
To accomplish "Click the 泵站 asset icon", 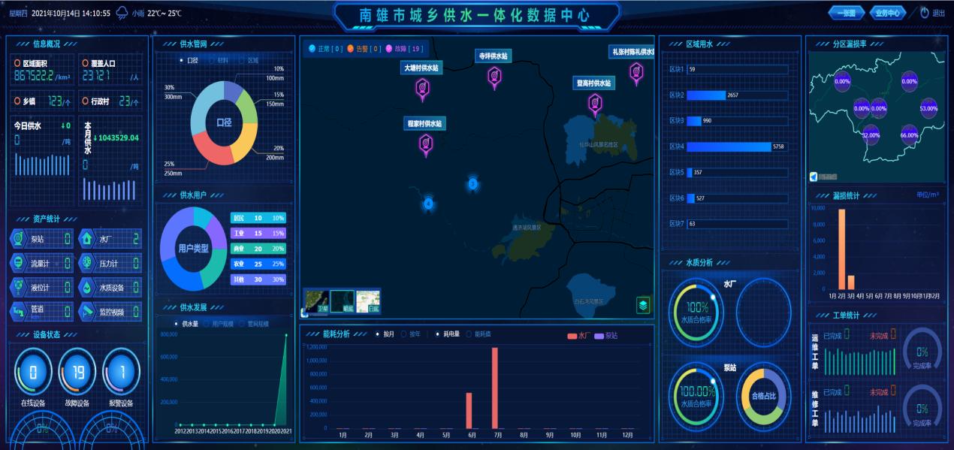I will 18,239.
